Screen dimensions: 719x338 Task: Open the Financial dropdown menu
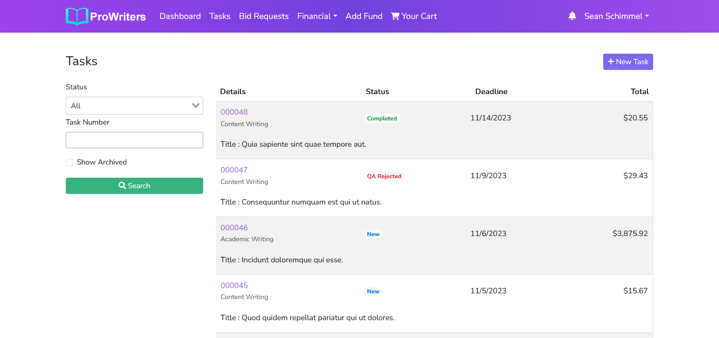[x=317, y=16]
